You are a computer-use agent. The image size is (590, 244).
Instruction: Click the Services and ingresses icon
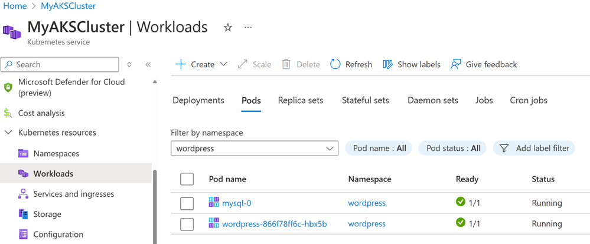[x=24, y=194]
